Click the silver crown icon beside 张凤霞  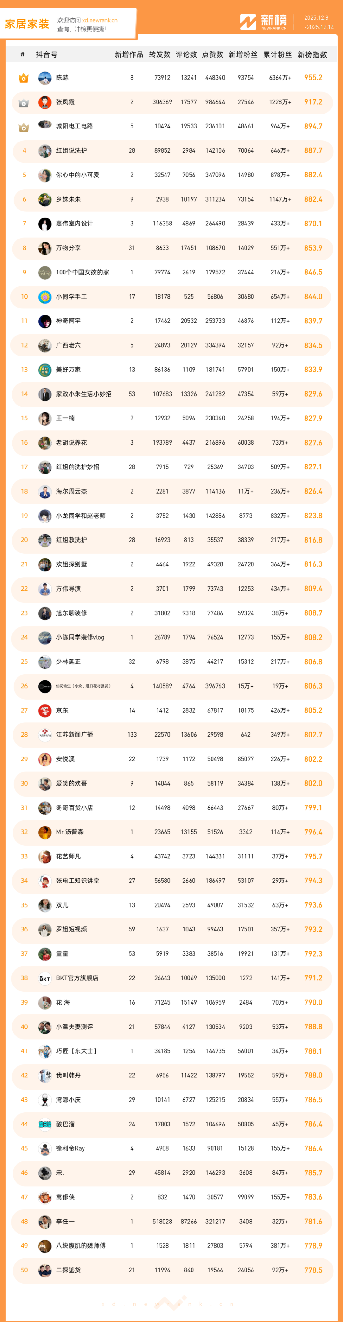tap(24, 103)
